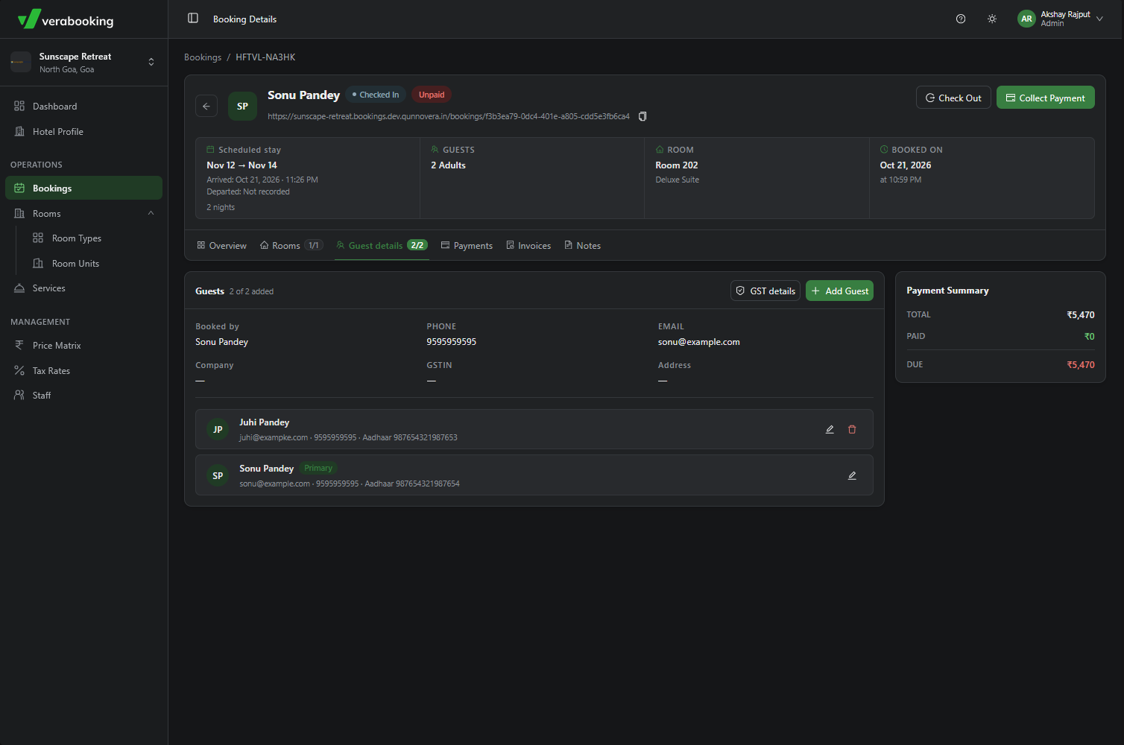Click the SP avatar in booking header
The height and width of the screenshot is (745, 1124).
(x=242, y=107)
